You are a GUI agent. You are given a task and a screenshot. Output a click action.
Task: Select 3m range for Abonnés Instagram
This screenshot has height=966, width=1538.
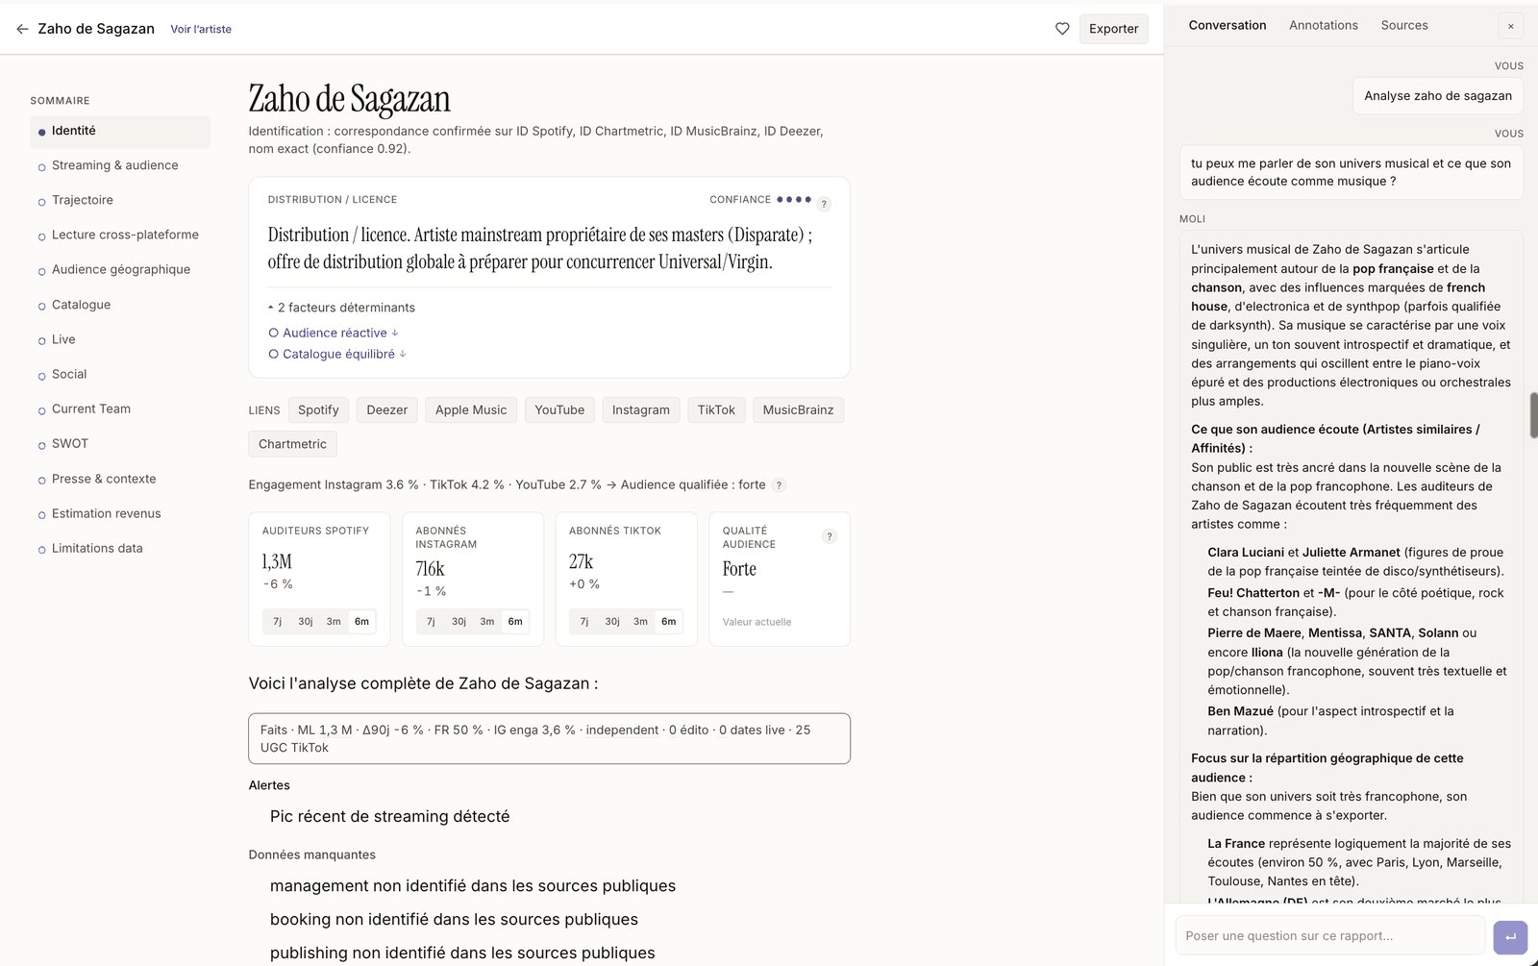tap(487, 622)
